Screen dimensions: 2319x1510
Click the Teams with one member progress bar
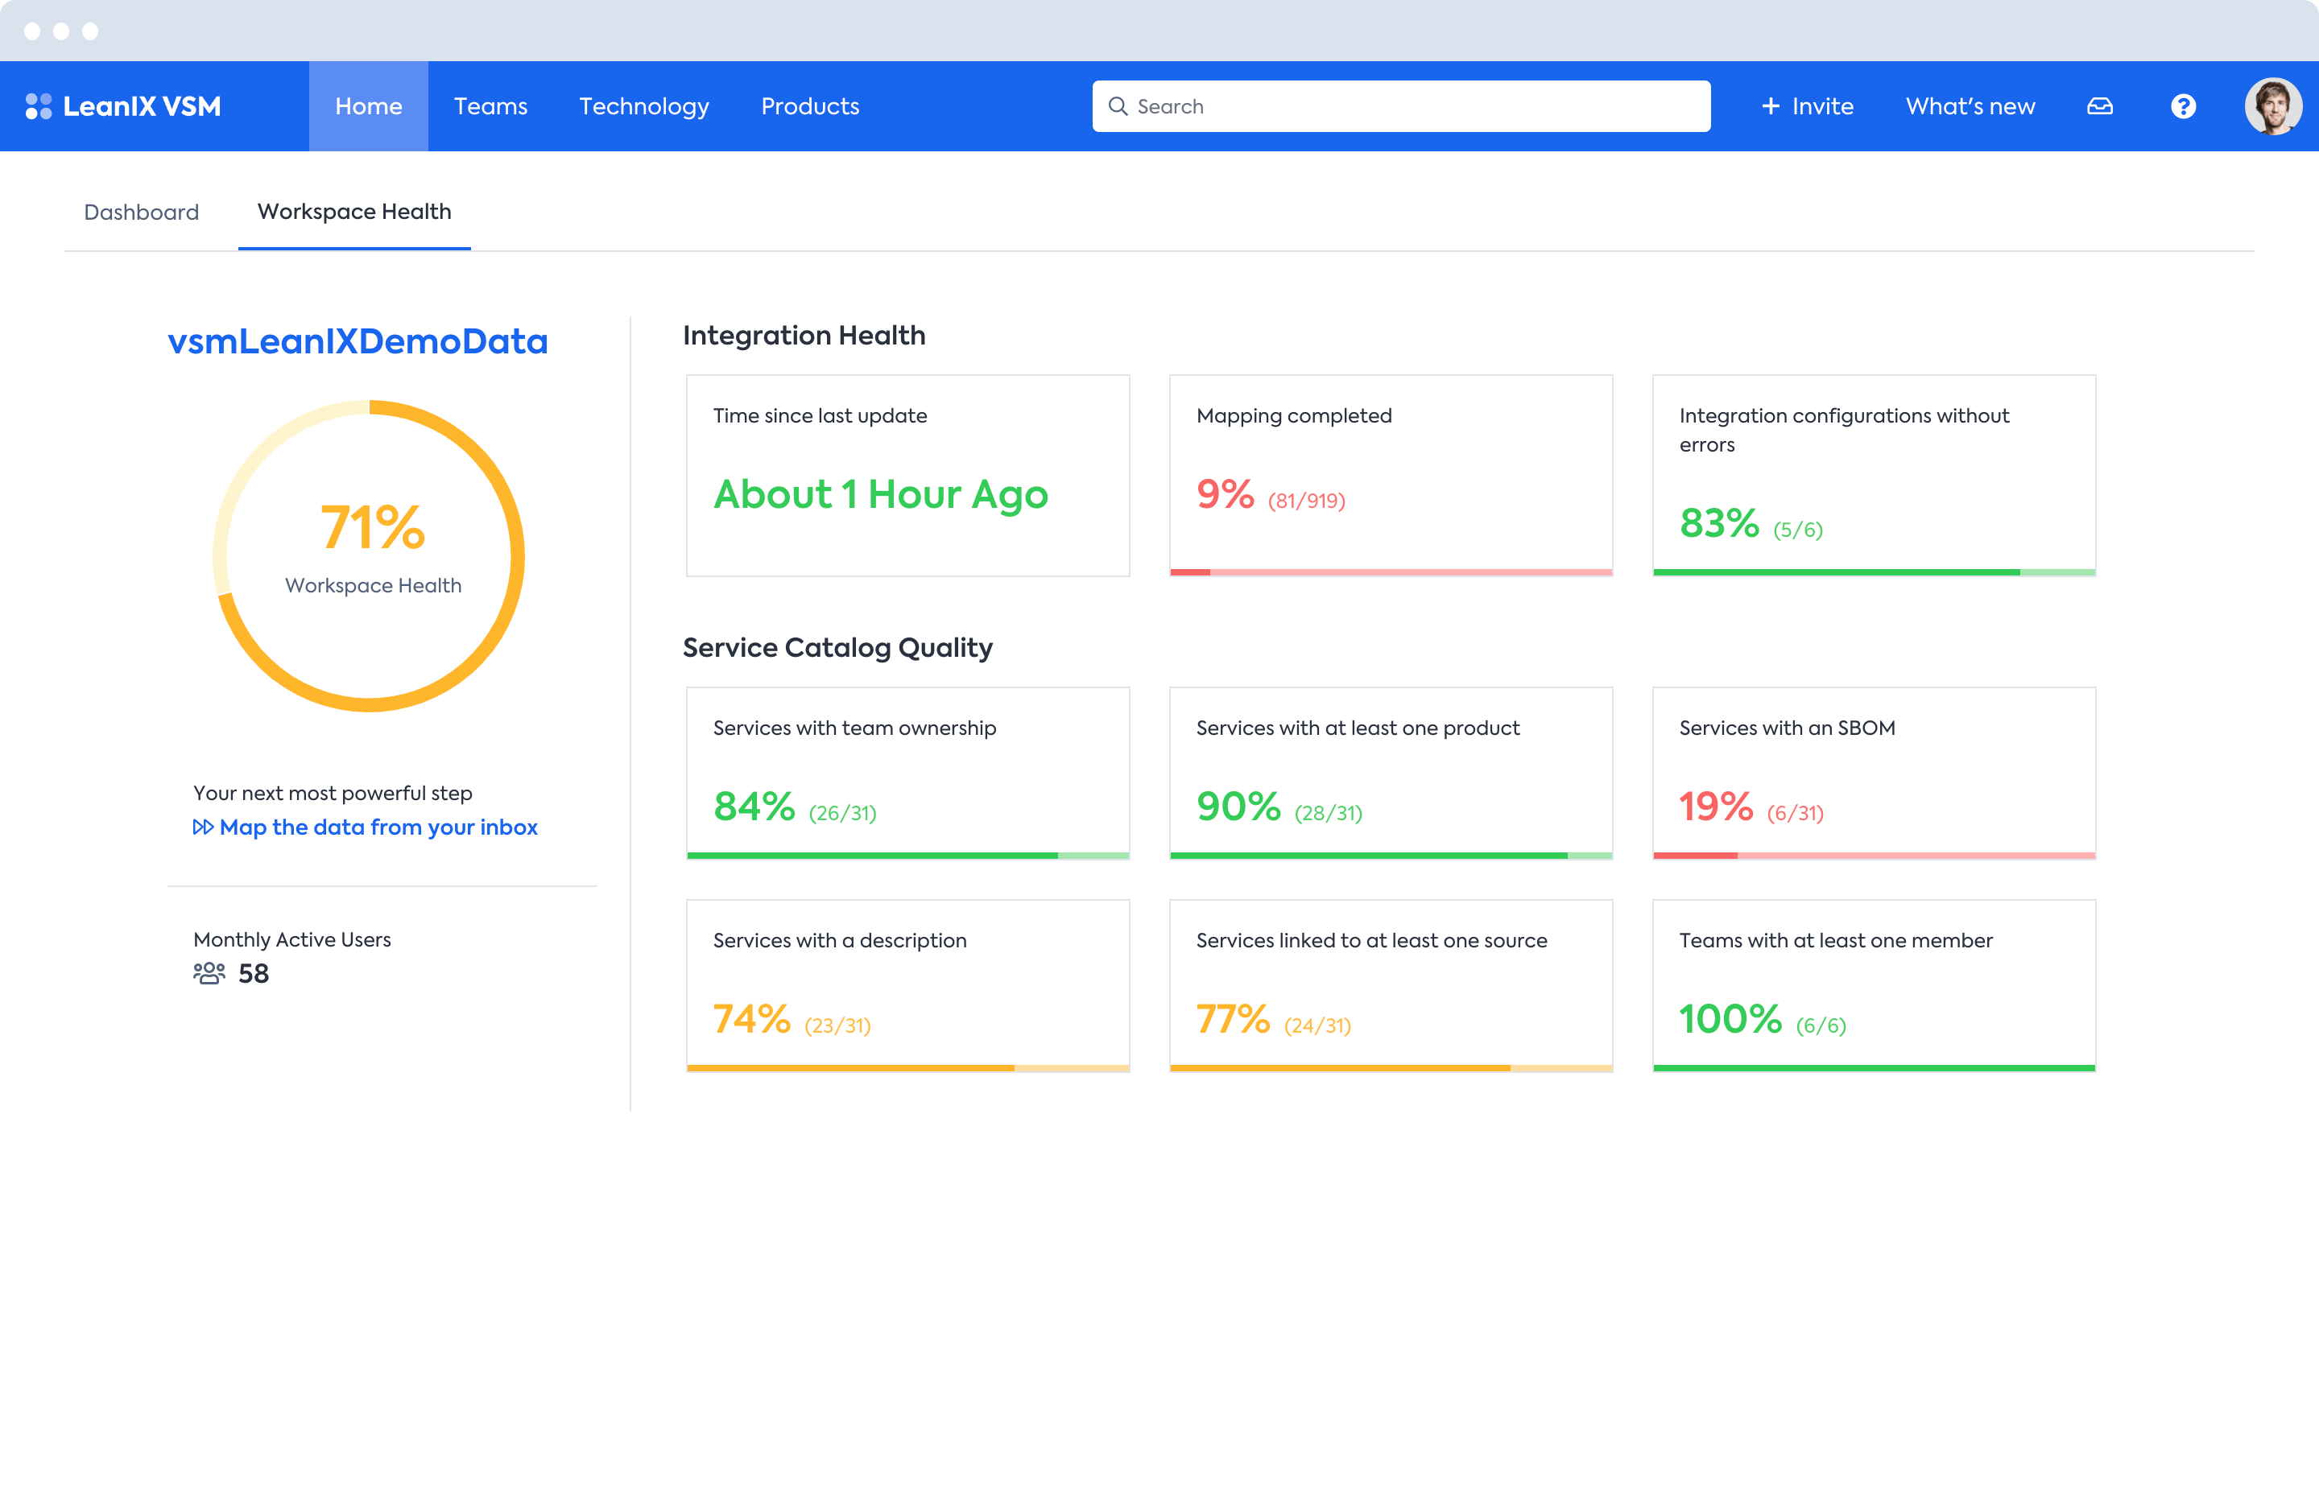(1875, 1068)
